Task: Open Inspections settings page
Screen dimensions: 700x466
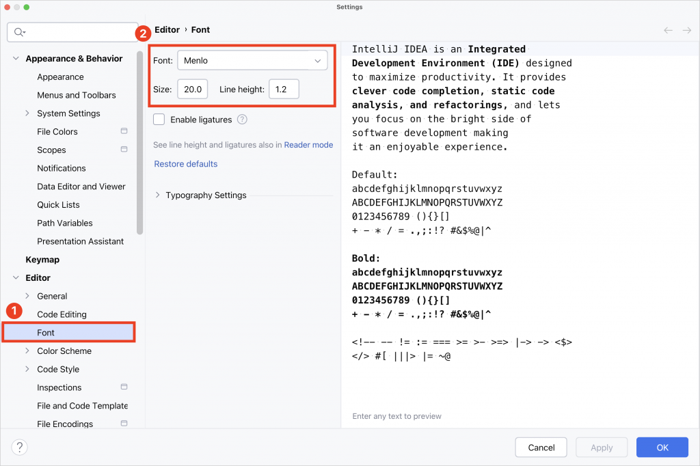Action: [59, 387]
